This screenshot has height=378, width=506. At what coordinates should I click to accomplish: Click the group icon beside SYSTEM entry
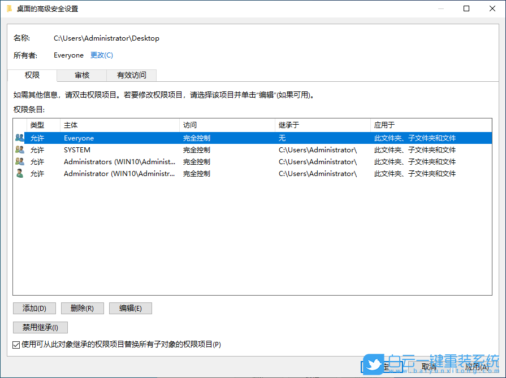(x=18, y=150)
